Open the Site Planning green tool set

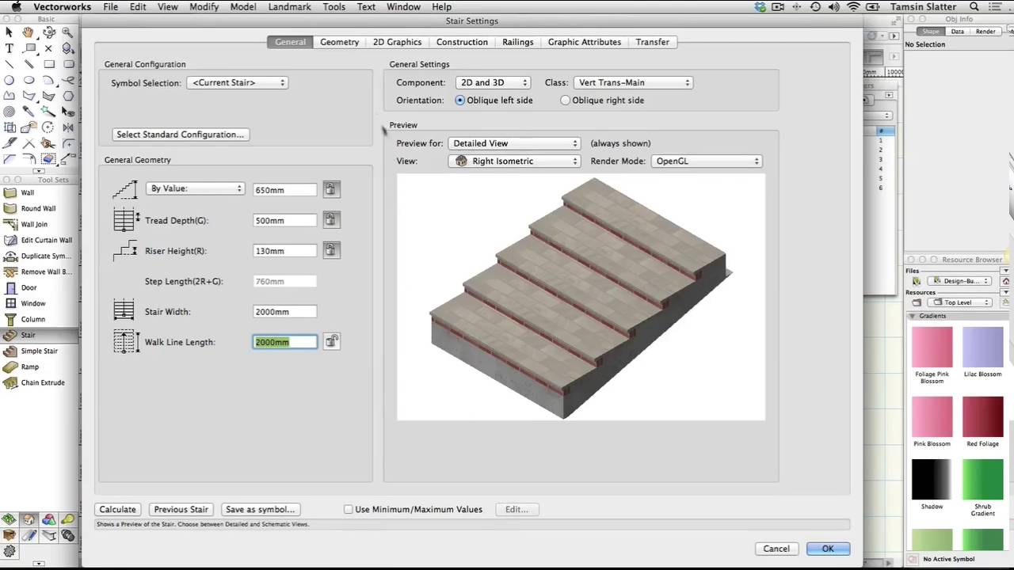coord(9,519)
